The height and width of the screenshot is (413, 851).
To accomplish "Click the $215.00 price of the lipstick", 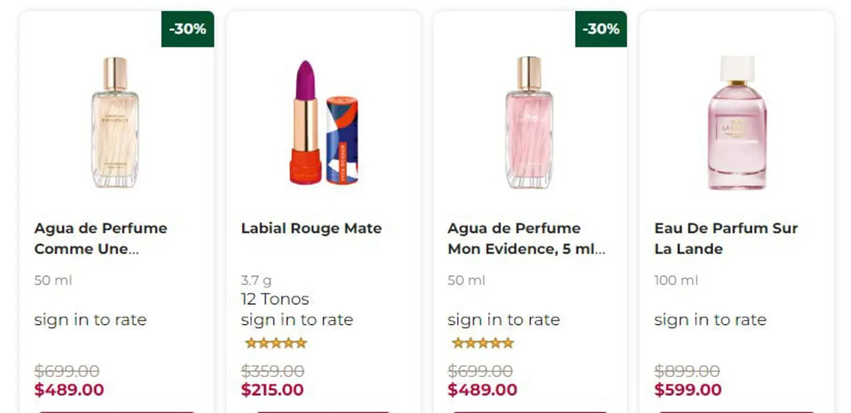I will [272, 390].
